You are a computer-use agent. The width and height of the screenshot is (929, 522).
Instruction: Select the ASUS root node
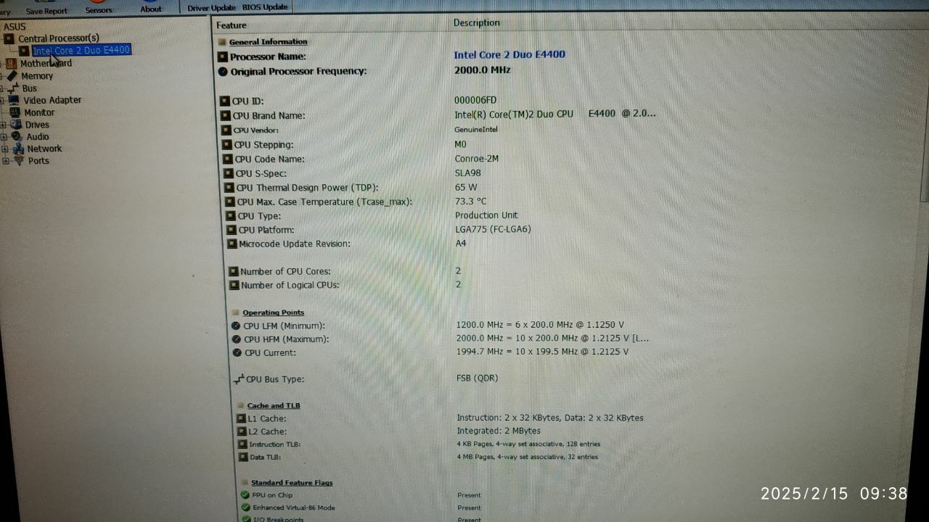point(15,27)
